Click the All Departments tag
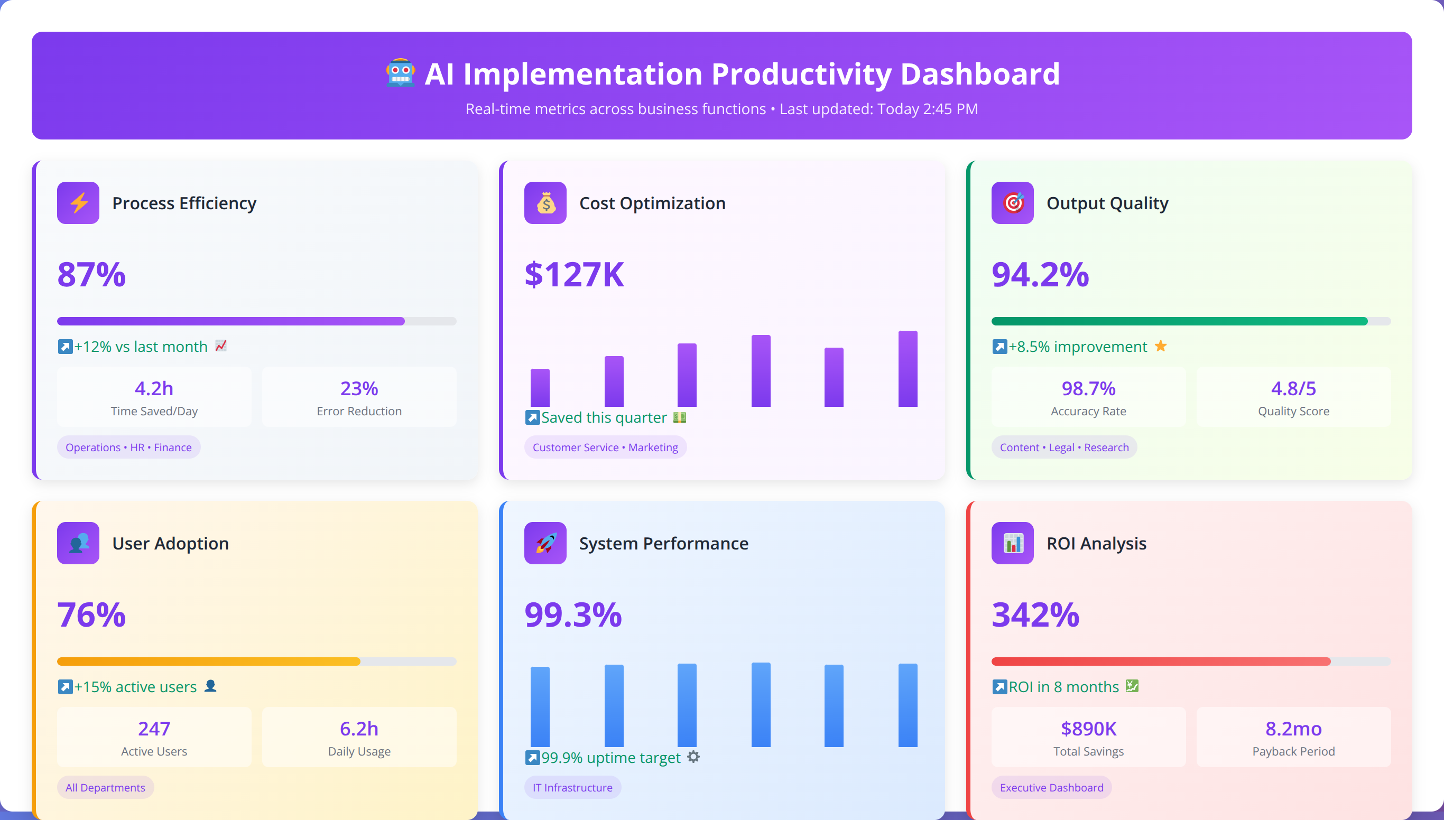 [105, 787]
